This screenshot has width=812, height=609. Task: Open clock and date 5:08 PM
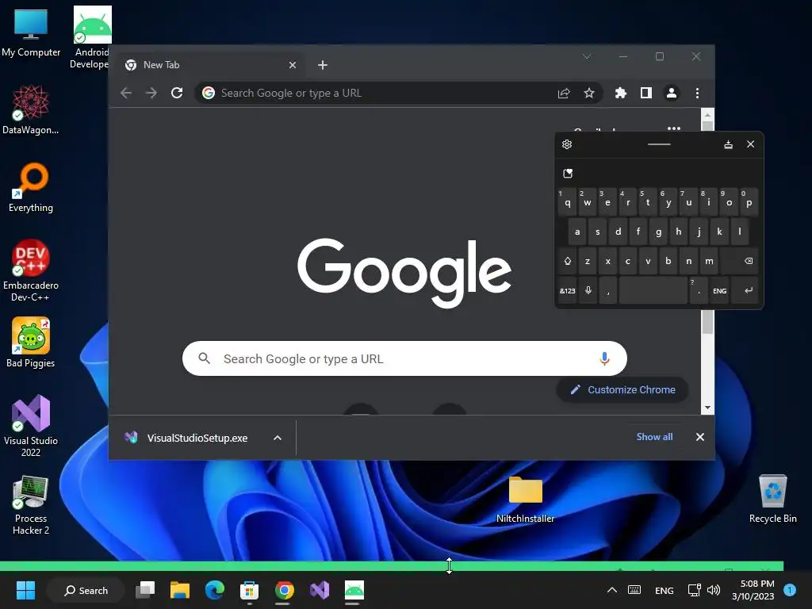pos(753,590)
